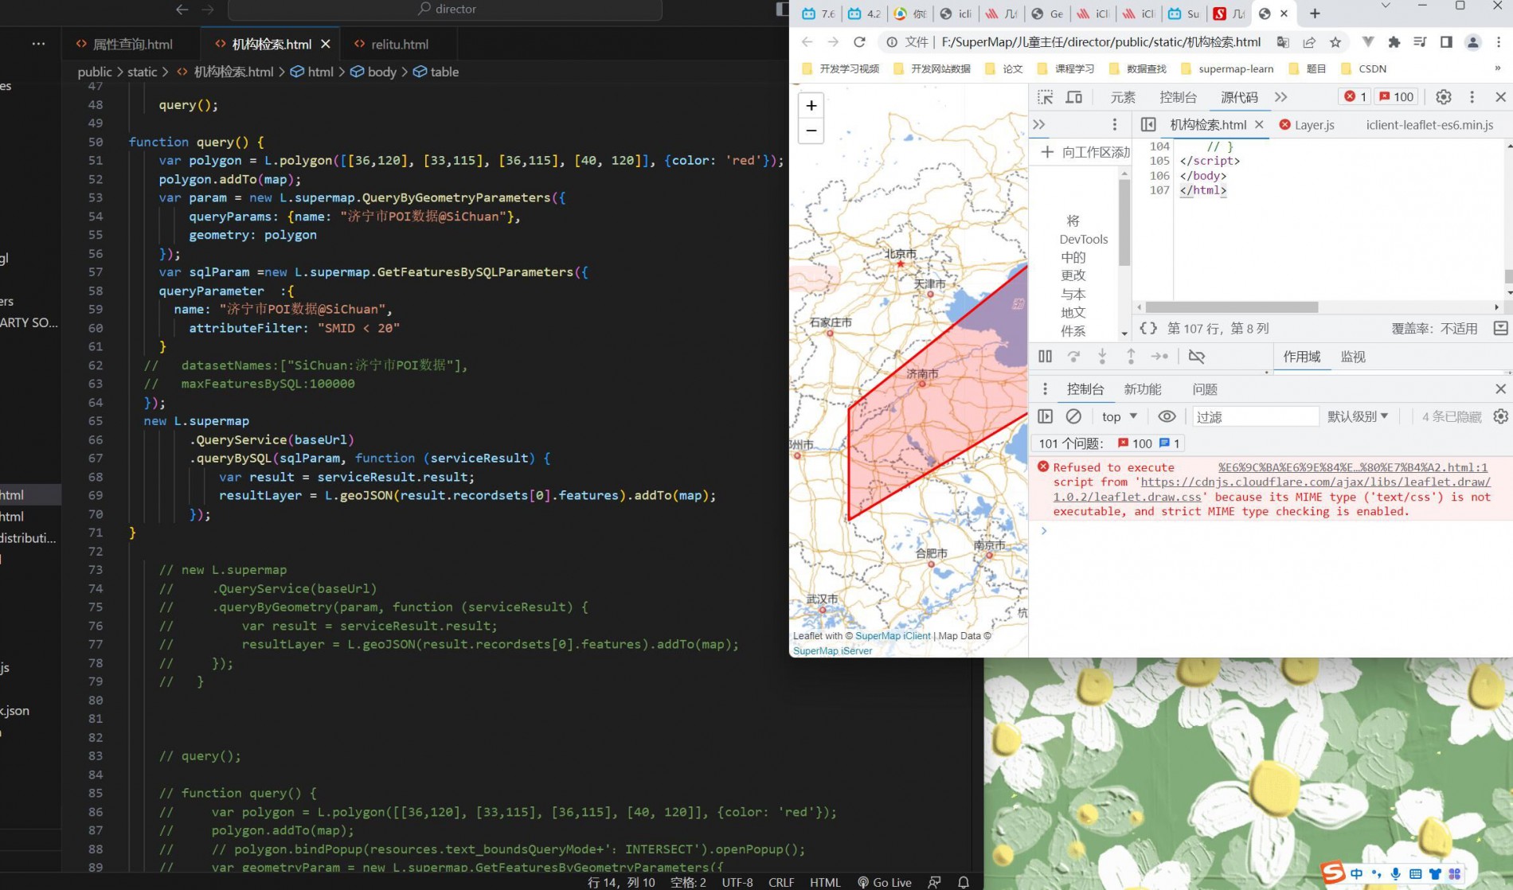Open drawer 问题 issues tab
This screenshot has height=890, width=1513.
1205,389
